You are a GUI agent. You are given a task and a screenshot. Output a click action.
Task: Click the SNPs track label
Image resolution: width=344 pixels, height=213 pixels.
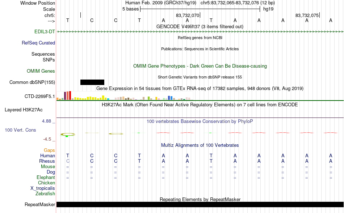49,60
